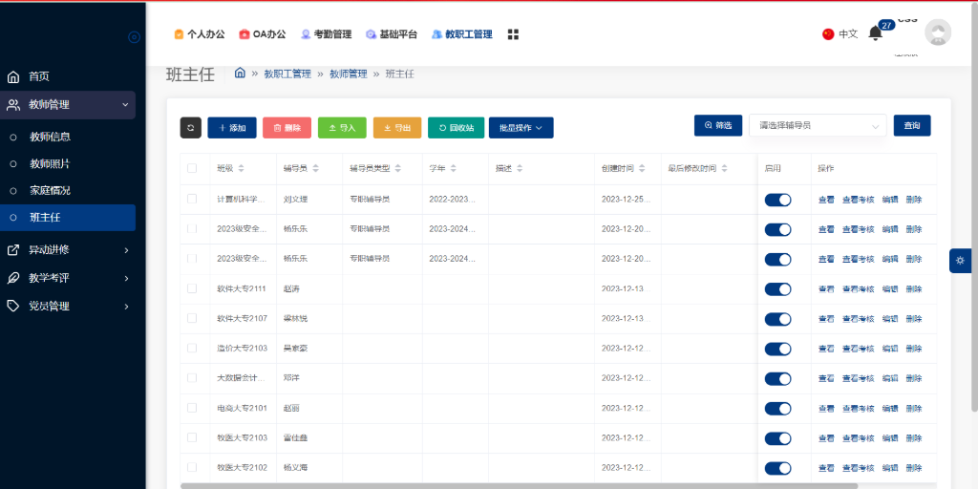
Task: Disable the switch for 刘文理 row
Action: click(777, 200)
